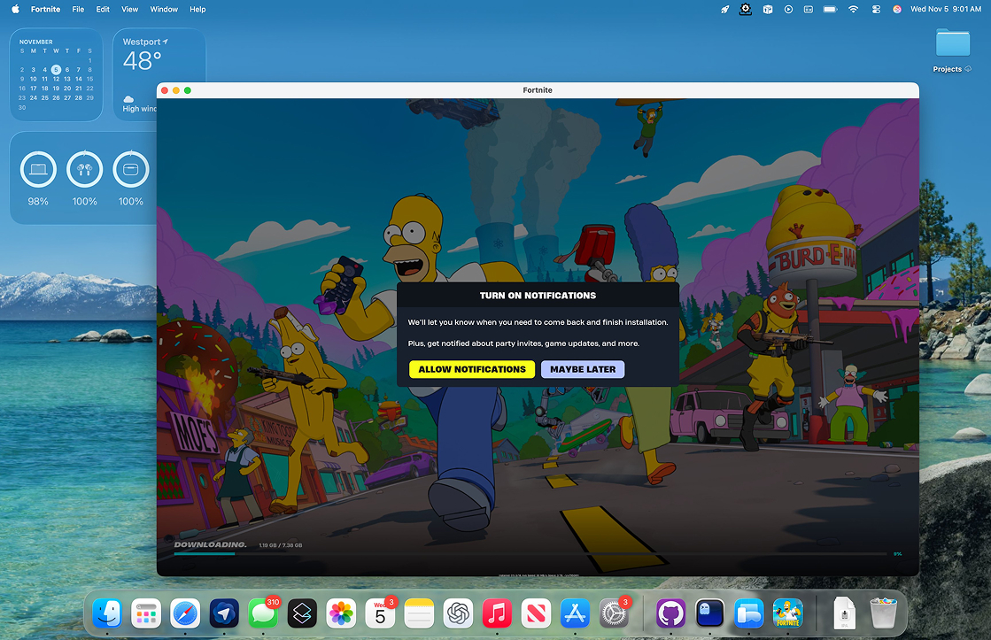The image size is (991, 640).
Task: Click the Wi-Fi status icon
Action: click(x=853, y=9)
